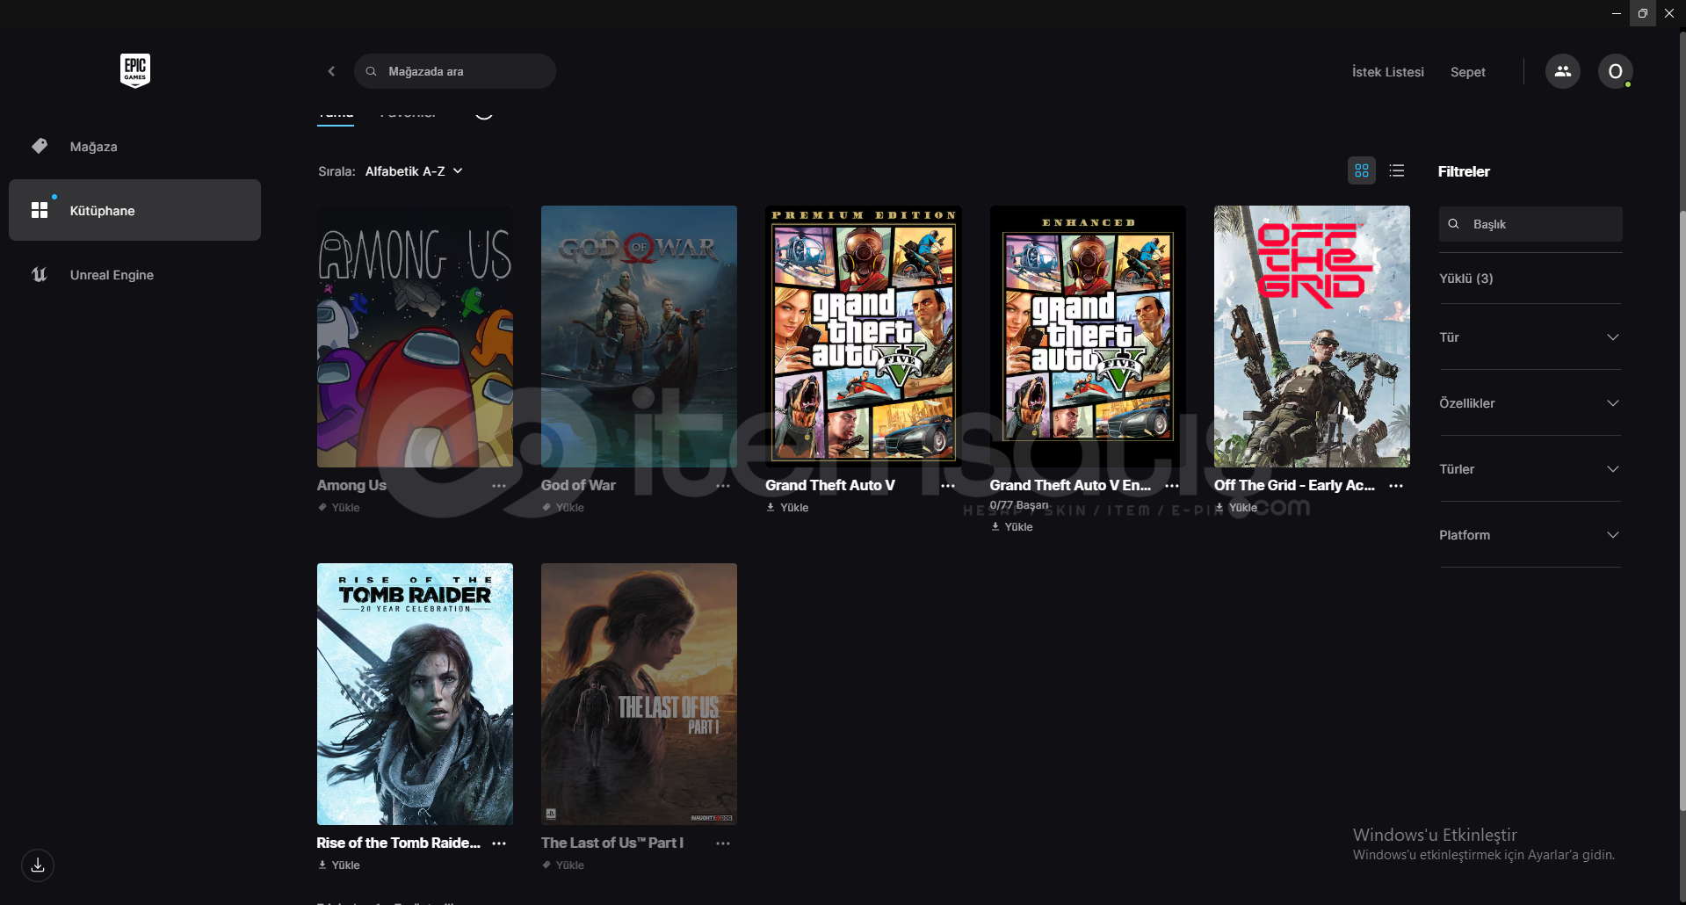Open İstek Listesi wishlist

[1388, 72]
